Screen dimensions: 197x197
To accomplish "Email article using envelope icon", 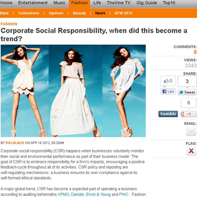I will pyautogui.click(x=191, y=131).
